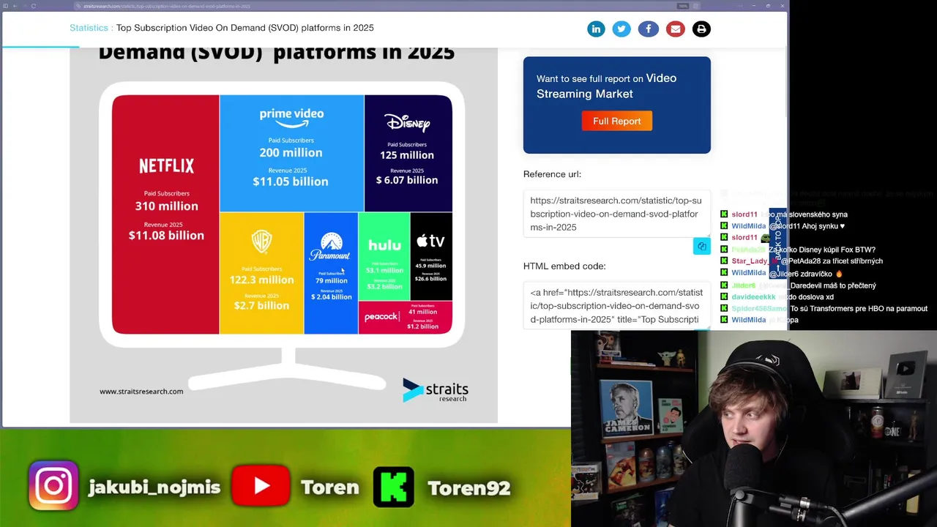Screen dimensions: 937x527
Task: Print the page with the printer icon
Action: [x=701, y=29]
